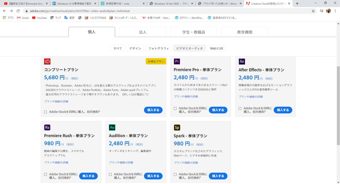
Task: Tick the Adobe Stock checkbox under Audition
Action: (110, 174)
